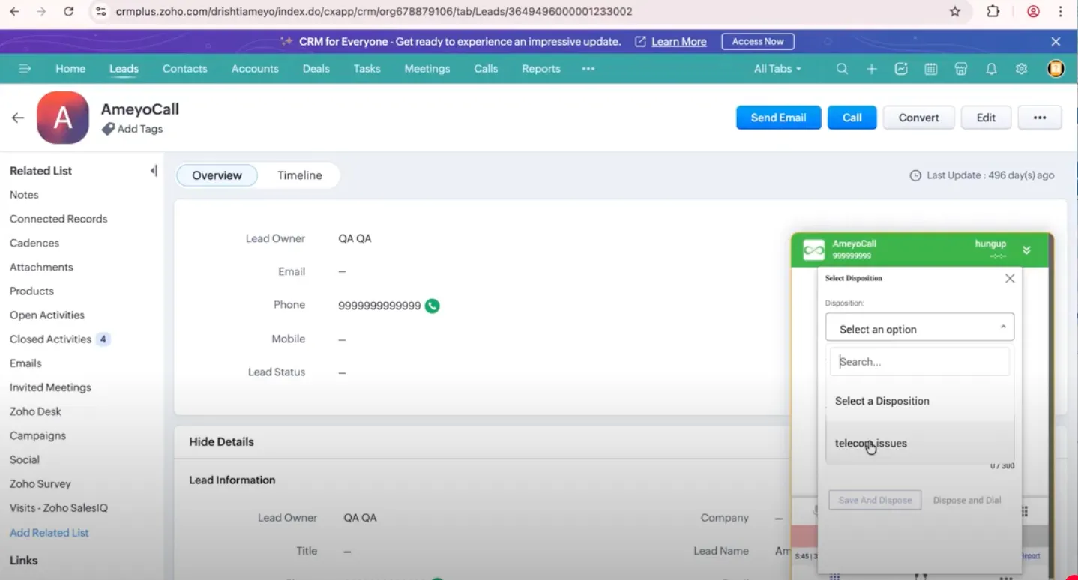Open the calendar icon in top navbar
Image resolution: width=1078 pixels, height=580 pixels.
pyautogui.click(x=930, y=69)
